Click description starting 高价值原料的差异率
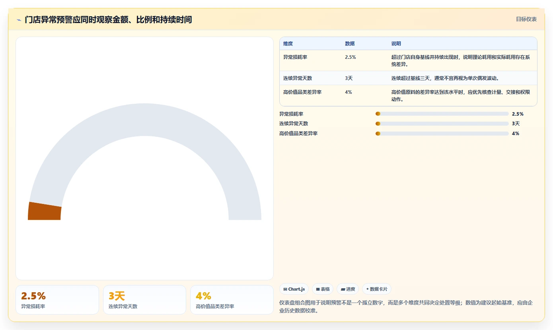This screenshot has width=553, height=330. click(461, 96)
